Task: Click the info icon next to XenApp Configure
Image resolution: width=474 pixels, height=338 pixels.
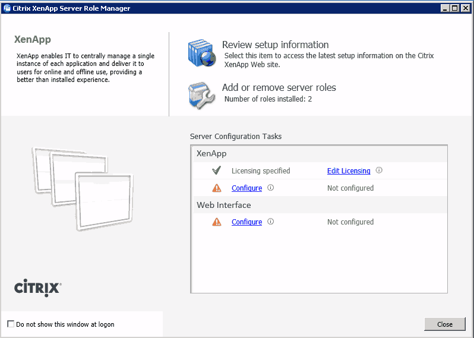Action: (270, 188)
